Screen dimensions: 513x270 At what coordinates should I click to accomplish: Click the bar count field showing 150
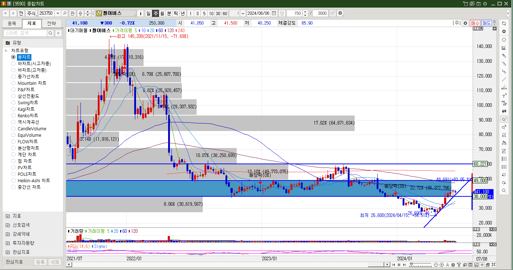point(294,13)
